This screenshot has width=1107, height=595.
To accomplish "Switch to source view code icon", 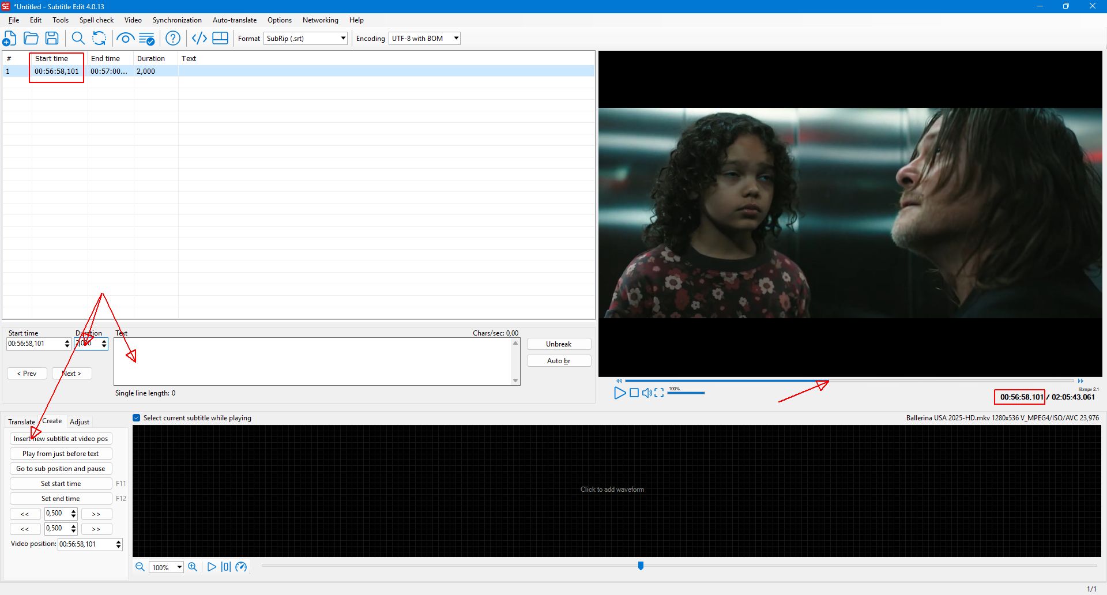I will coord(199,39).
